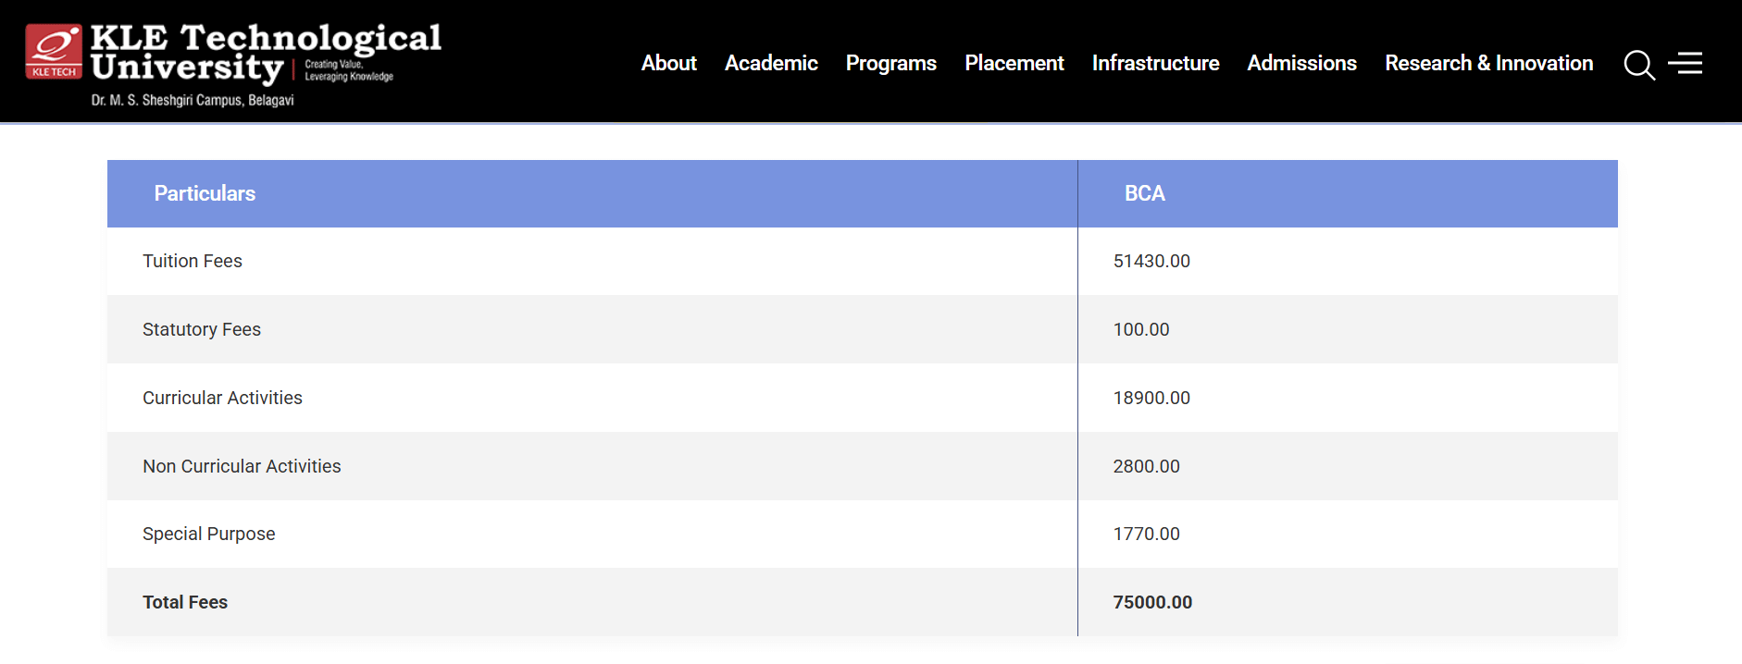Open the About menu
Viewport: 1742px width, 664px height.
(668, 63)
